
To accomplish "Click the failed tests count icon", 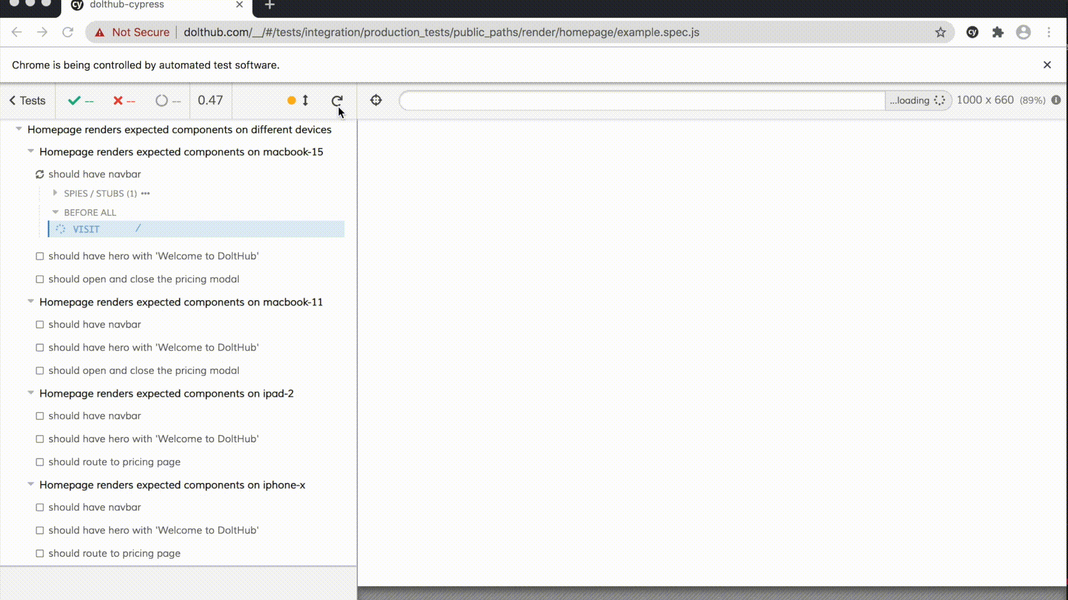I will pos(118,101).
